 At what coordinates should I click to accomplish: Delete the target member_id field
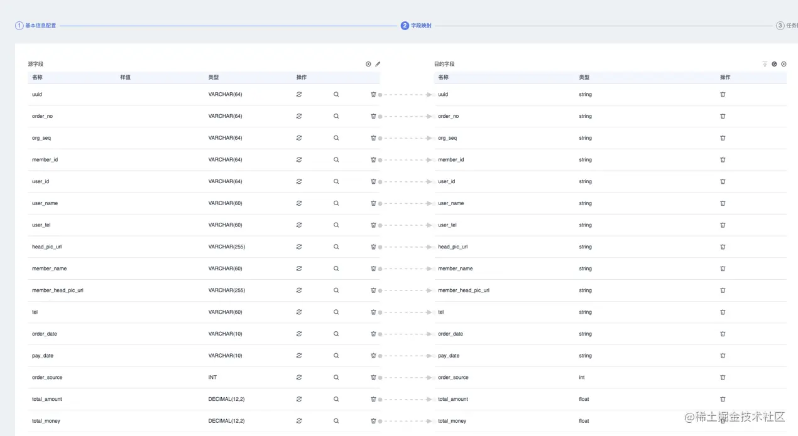(723, 159)
